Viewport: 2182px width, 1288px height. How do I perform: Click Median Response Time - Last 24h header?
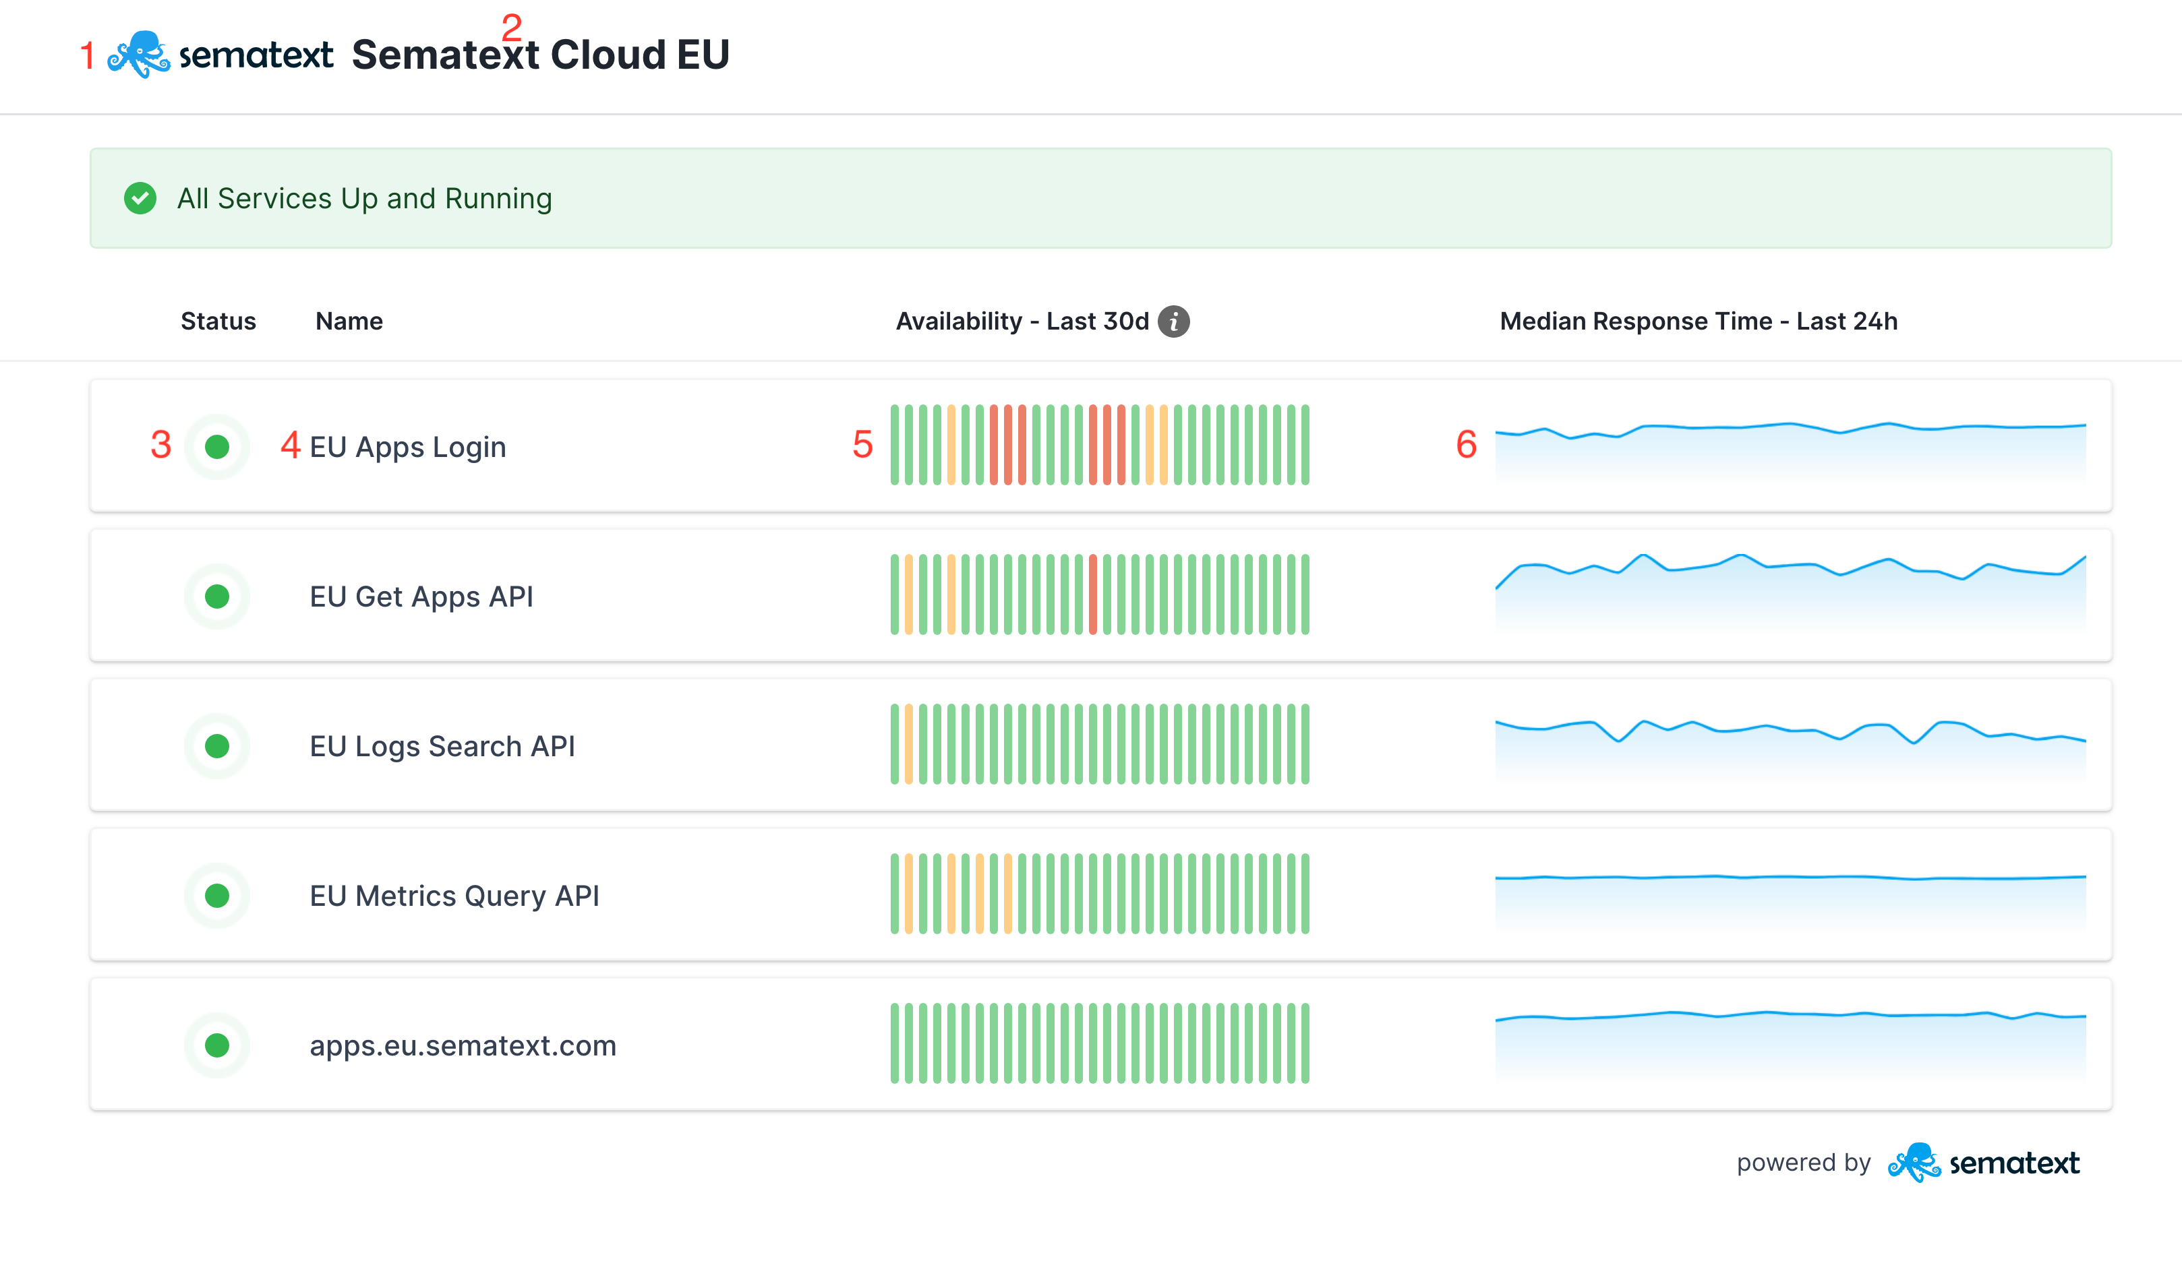pos(1699,321)
